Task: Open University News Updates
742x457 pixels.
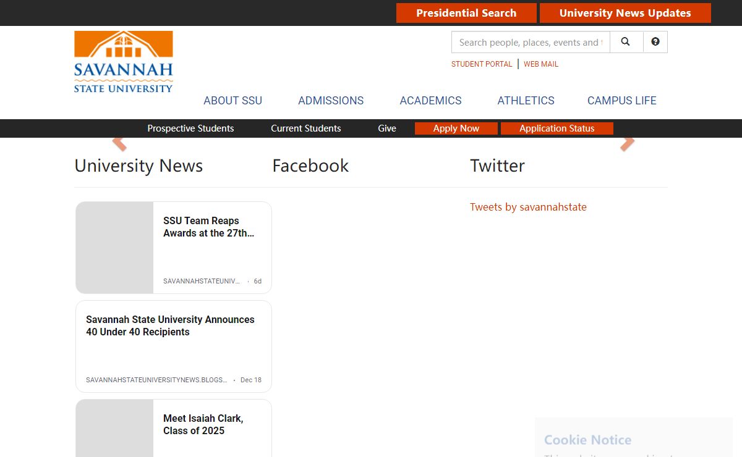Action: coord(625,13)
